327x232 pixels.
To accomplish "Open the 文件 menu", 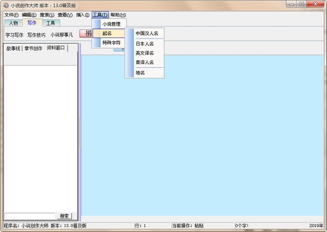I will coord(11,15).
